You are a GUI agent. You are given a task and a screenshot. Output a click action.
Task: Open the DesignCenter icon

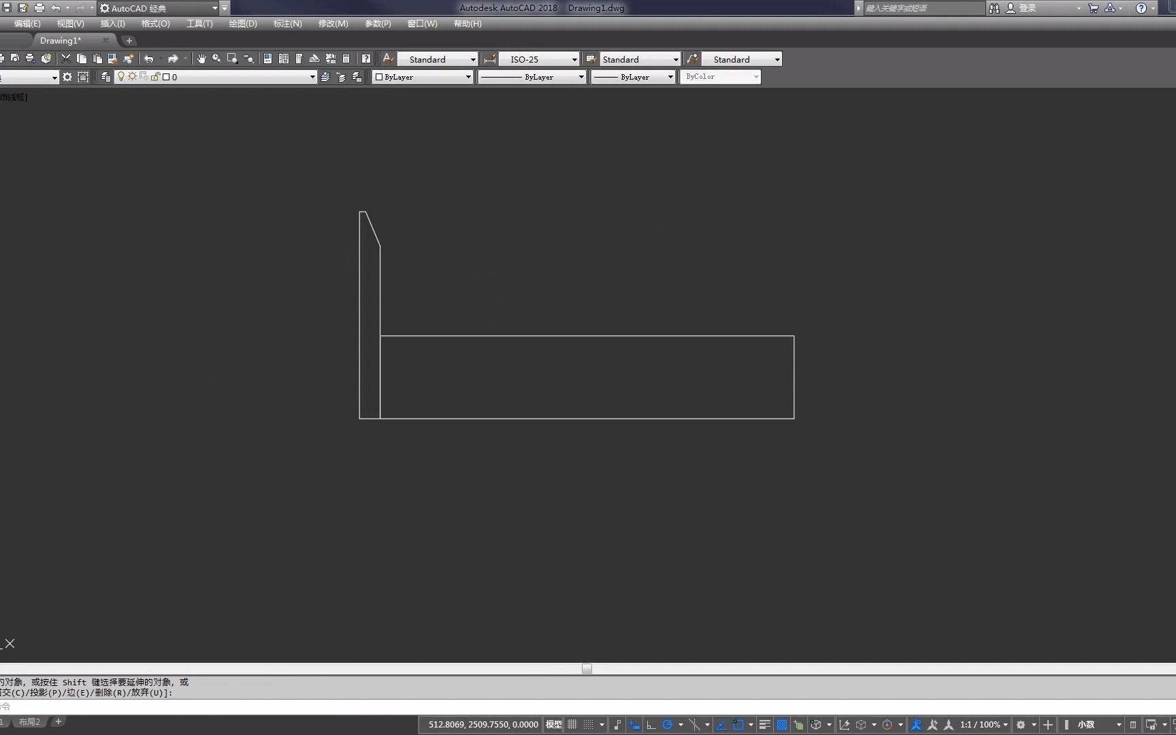point(284,59)
